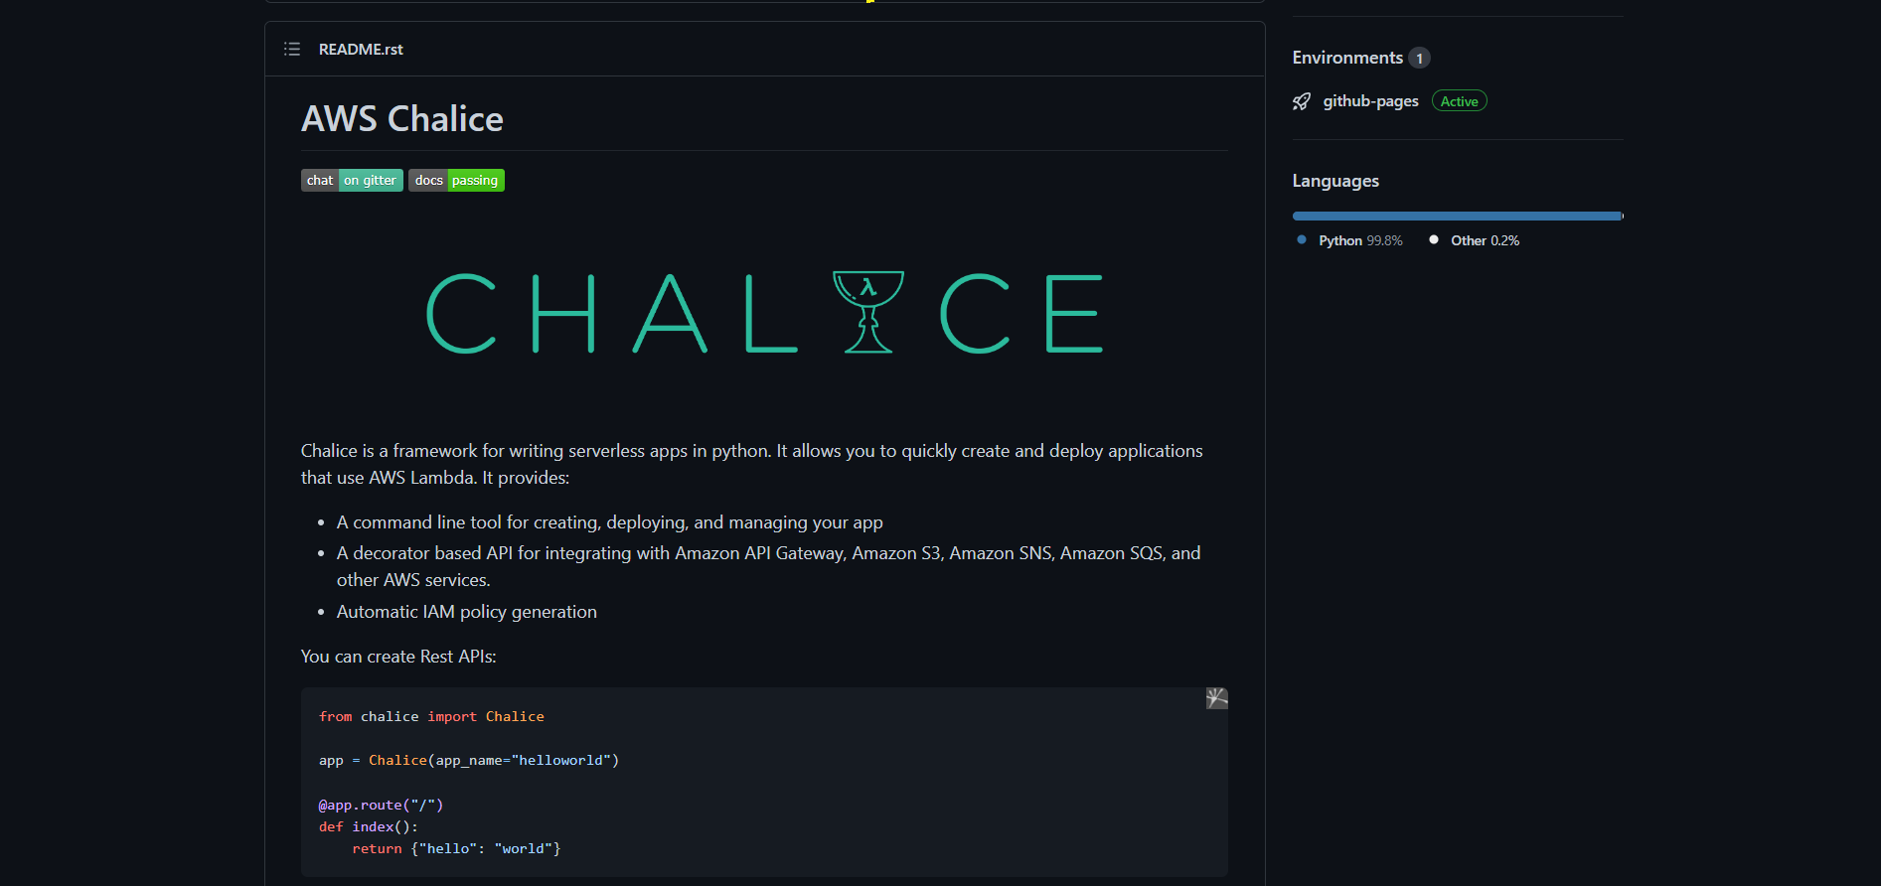Viewport: 1881px width, 886px height.
Task: Click the 'def index():' code line
Action: tap(369, 826)
